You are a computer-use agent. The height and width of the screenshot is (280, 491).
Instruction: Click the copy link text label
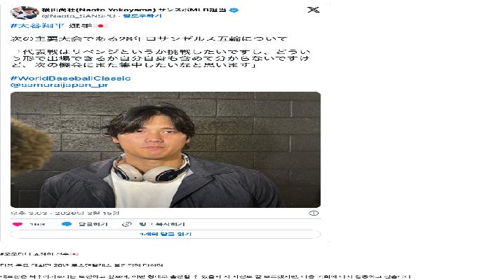click(x=162, y=224)
